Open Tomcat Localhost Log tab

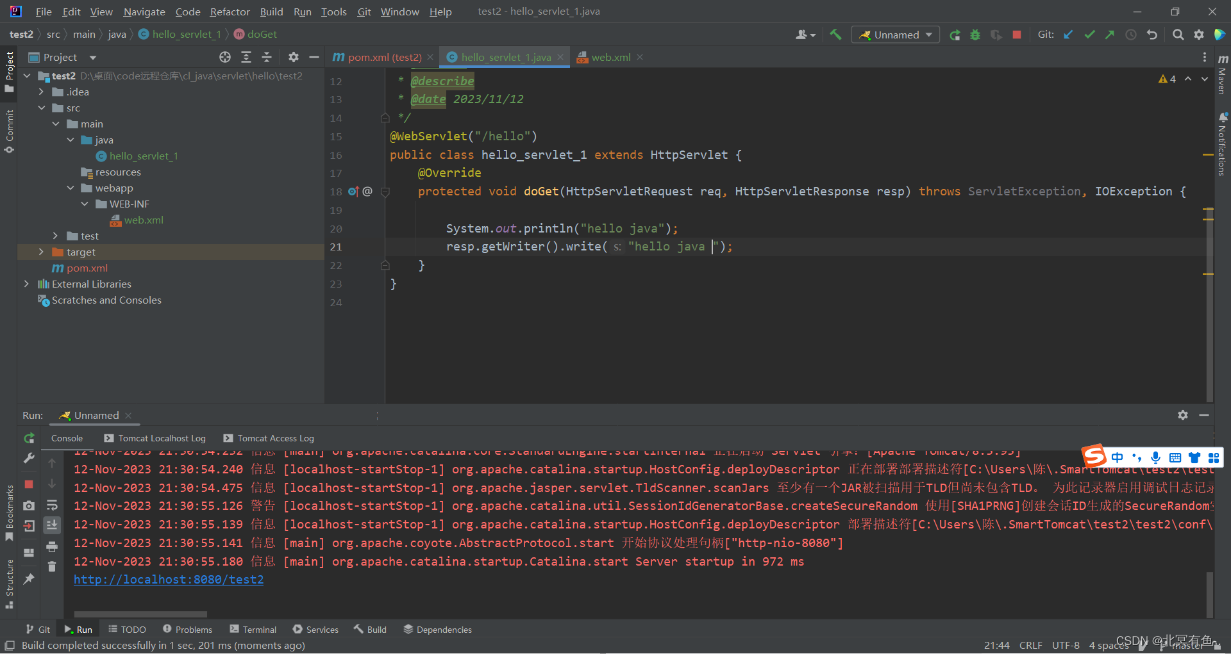(155, 438)
